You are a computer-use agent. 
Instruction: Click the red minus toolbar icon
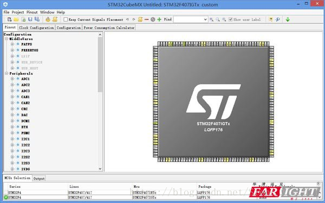(x=147, y=19)
